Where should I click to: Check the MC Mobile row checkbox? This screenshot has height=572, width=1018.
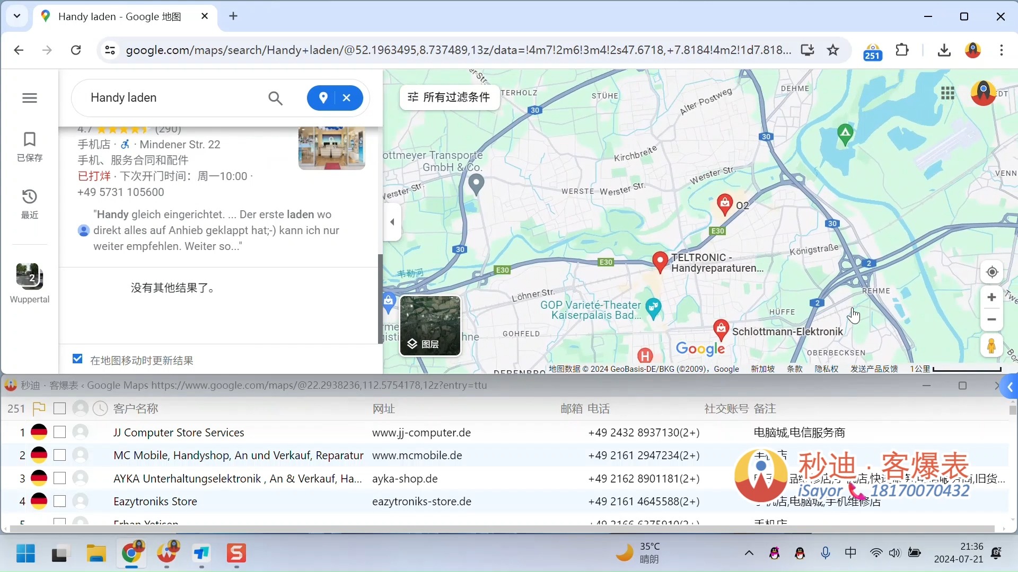(x=59, y=455)
